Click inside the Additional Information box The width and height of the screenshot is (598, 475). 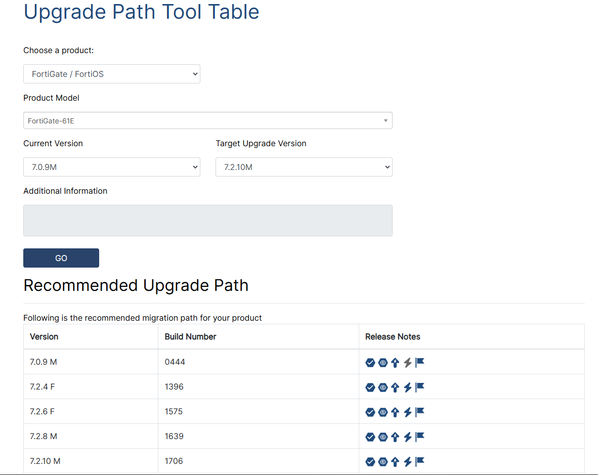(208, 221)
